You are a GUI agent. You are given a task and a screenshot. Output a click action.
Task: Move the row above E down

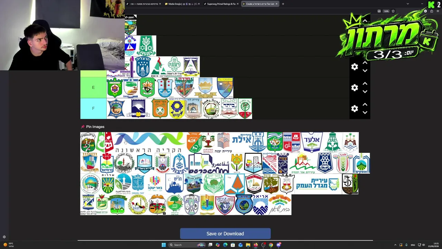coord(365,71)
